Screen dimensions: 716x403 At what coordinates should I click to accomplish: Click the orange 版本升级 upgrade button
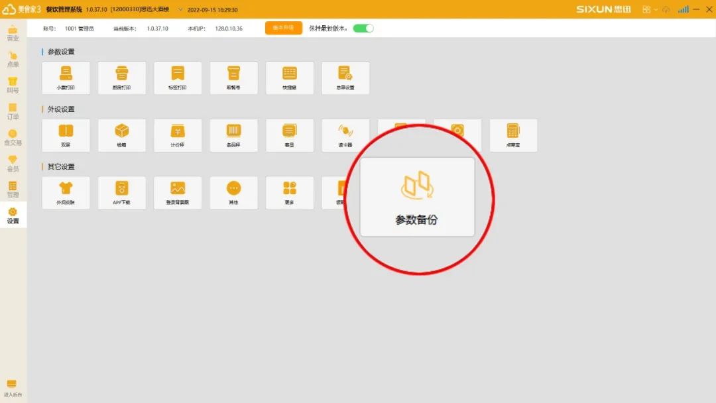point(283,28)
